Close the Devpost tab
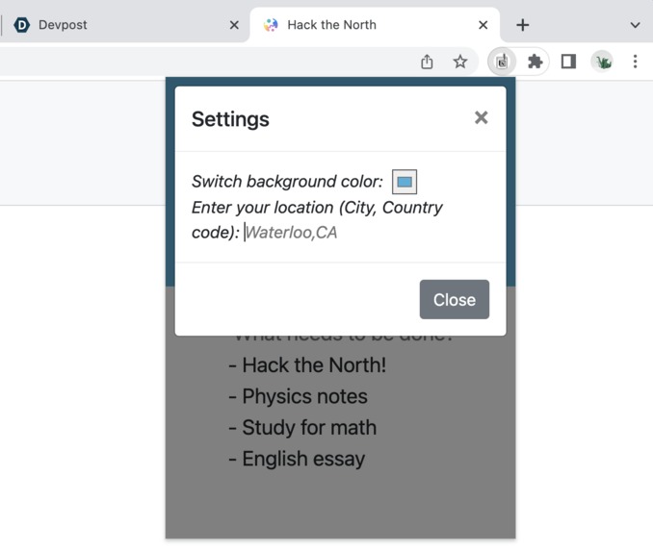 point(234,25)
